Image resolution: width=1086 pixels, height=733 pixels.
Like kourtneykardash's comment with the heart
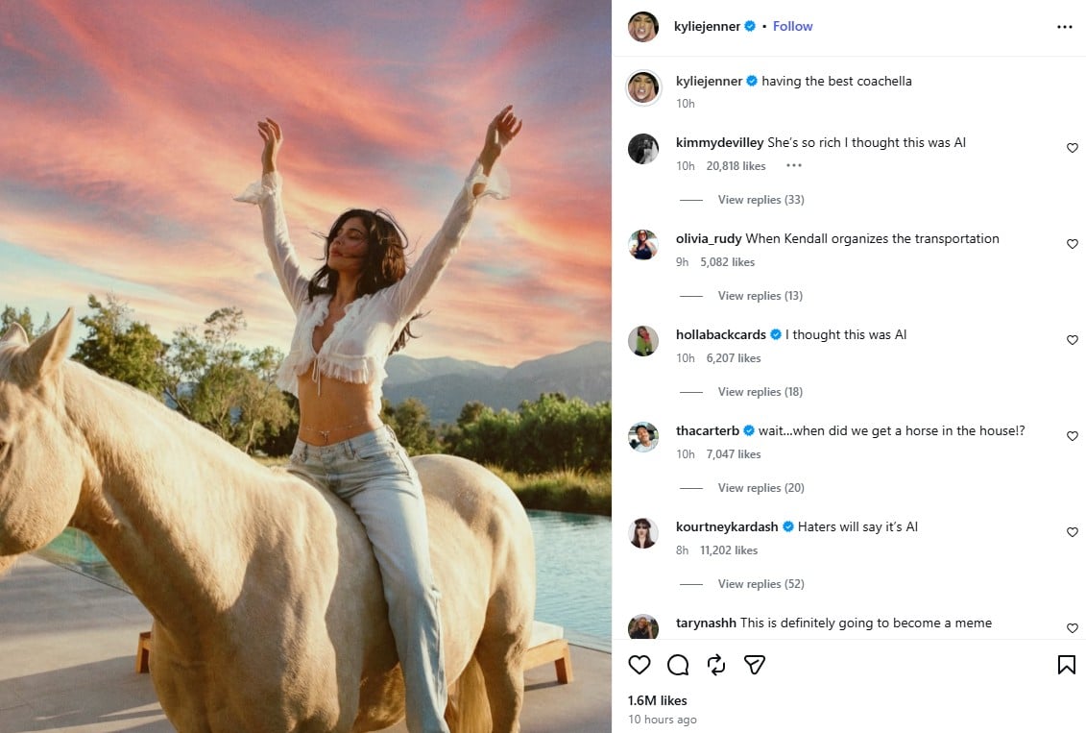tap(1072, 532)
